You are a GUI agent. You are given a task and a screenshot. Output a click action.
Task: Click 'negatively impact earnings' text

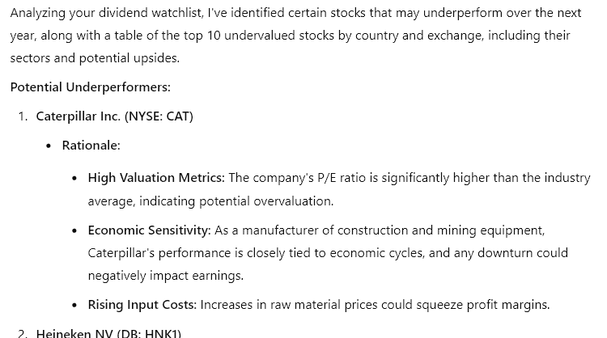(165, 276)
